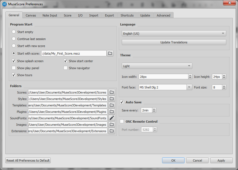The height and width of the screenshot is (170, 238).
Task: Open the Templates folder browse icon
Action: pos(111,105)
